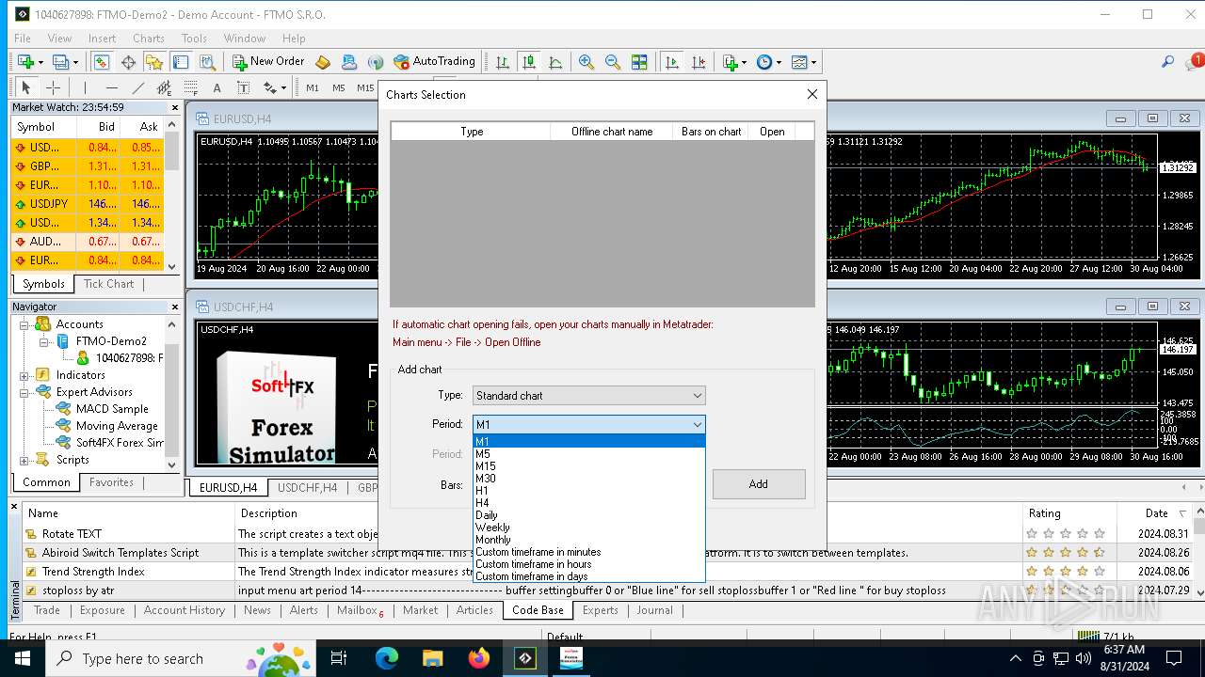This screenshot has width=1205, height=677.
Task: Toggle the Data Window crosshair-target icon
Action: coord(128,62)
